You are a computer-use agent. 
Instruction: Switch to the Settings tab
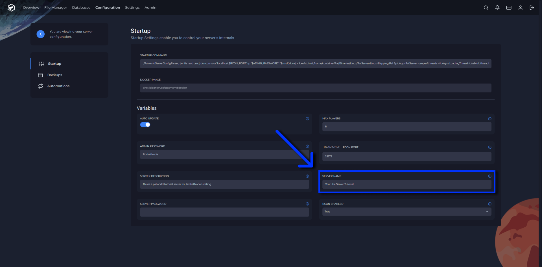tap(132, 8)
